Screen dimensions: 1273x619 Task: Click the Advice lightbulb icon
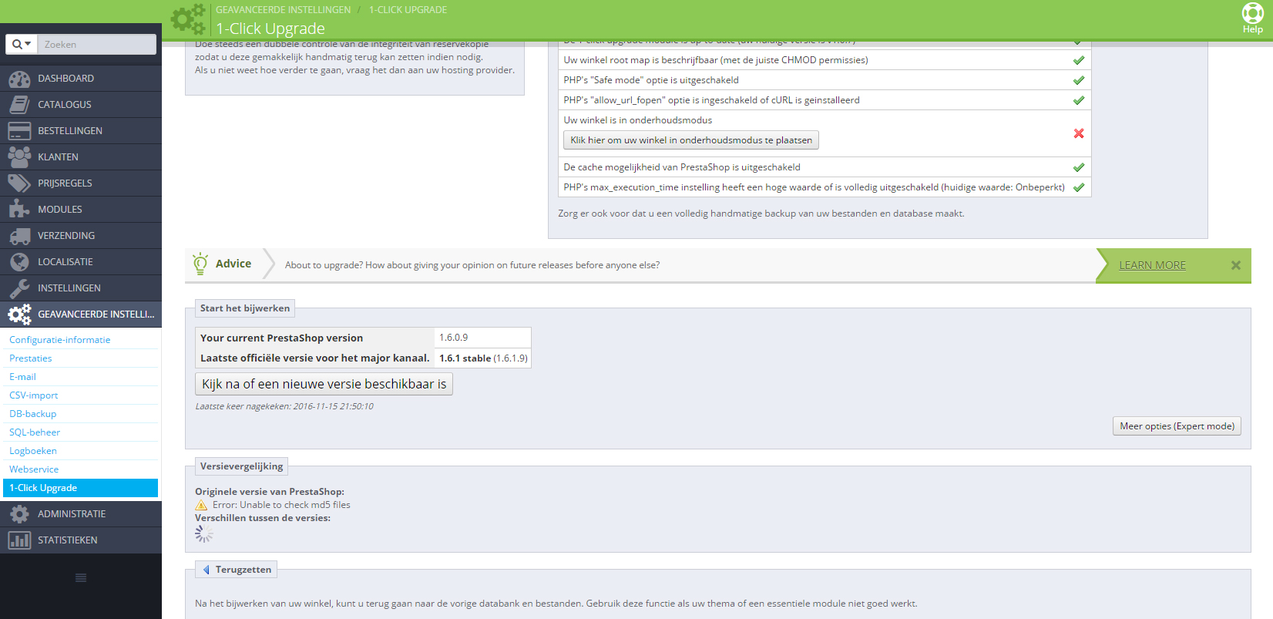click(200, 264)
